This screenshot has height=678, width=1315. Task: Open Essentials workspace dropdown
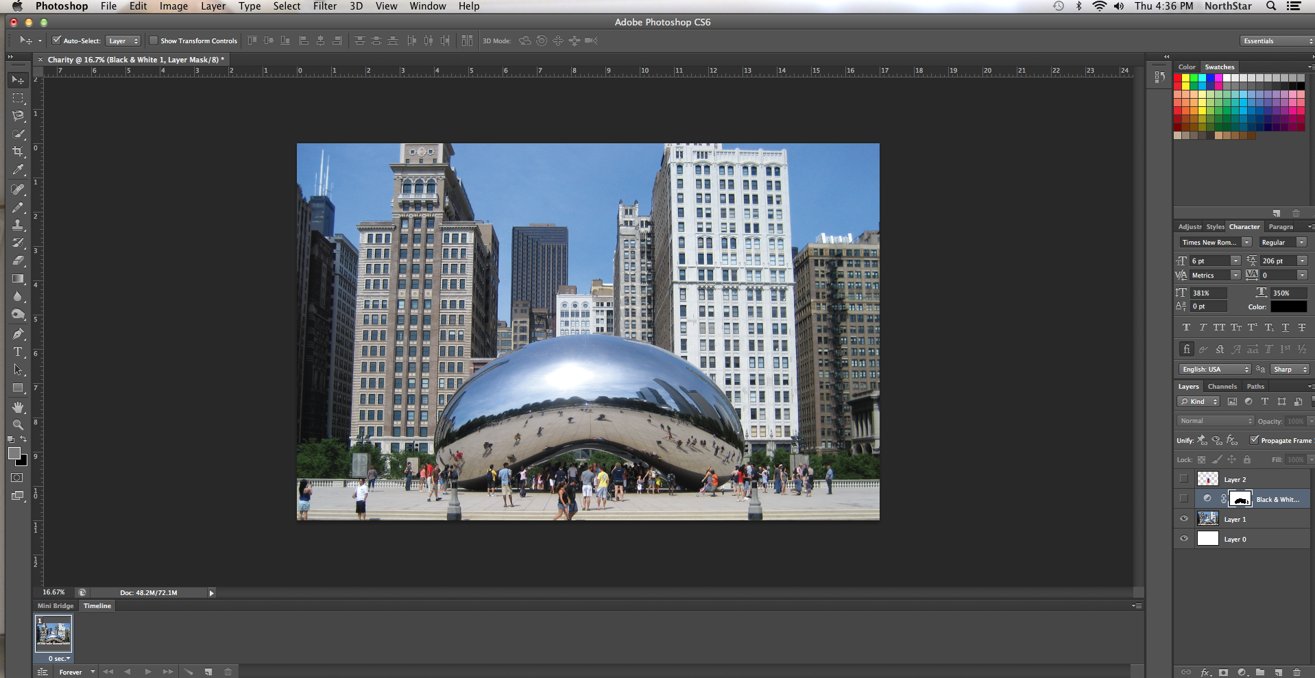pyautogui.click(x=1277, y=41)
